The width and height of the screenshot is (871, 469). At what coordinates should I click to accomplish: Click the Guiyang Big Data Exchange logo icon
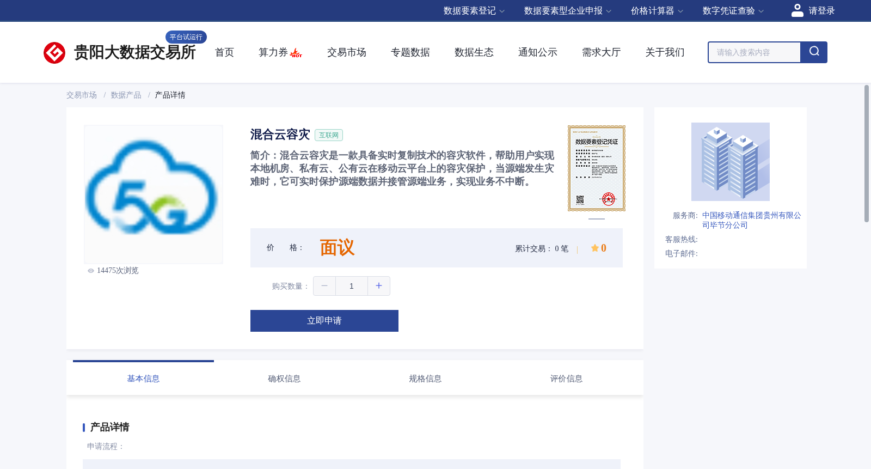click(x=54, y=53)
